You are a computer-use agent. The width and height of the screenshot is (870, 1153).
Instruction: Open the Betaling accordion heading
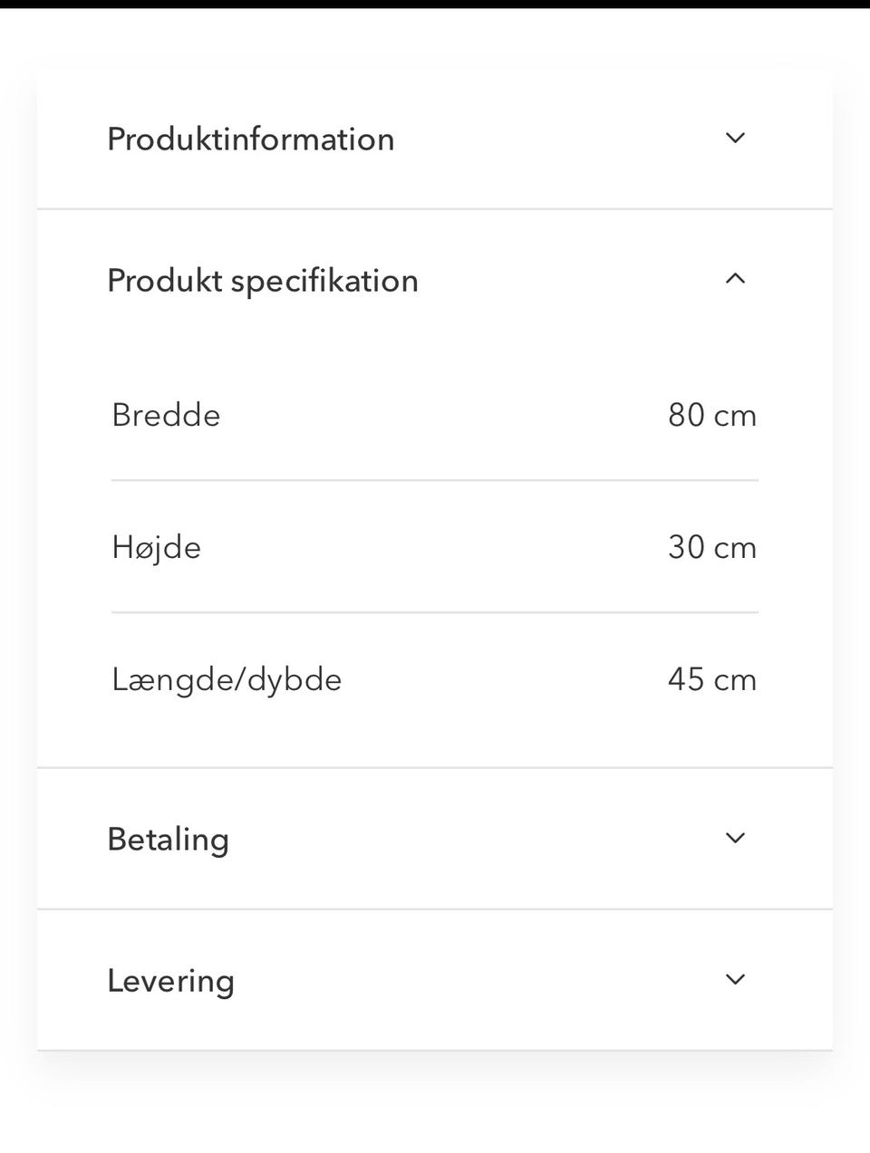[169, 840]
